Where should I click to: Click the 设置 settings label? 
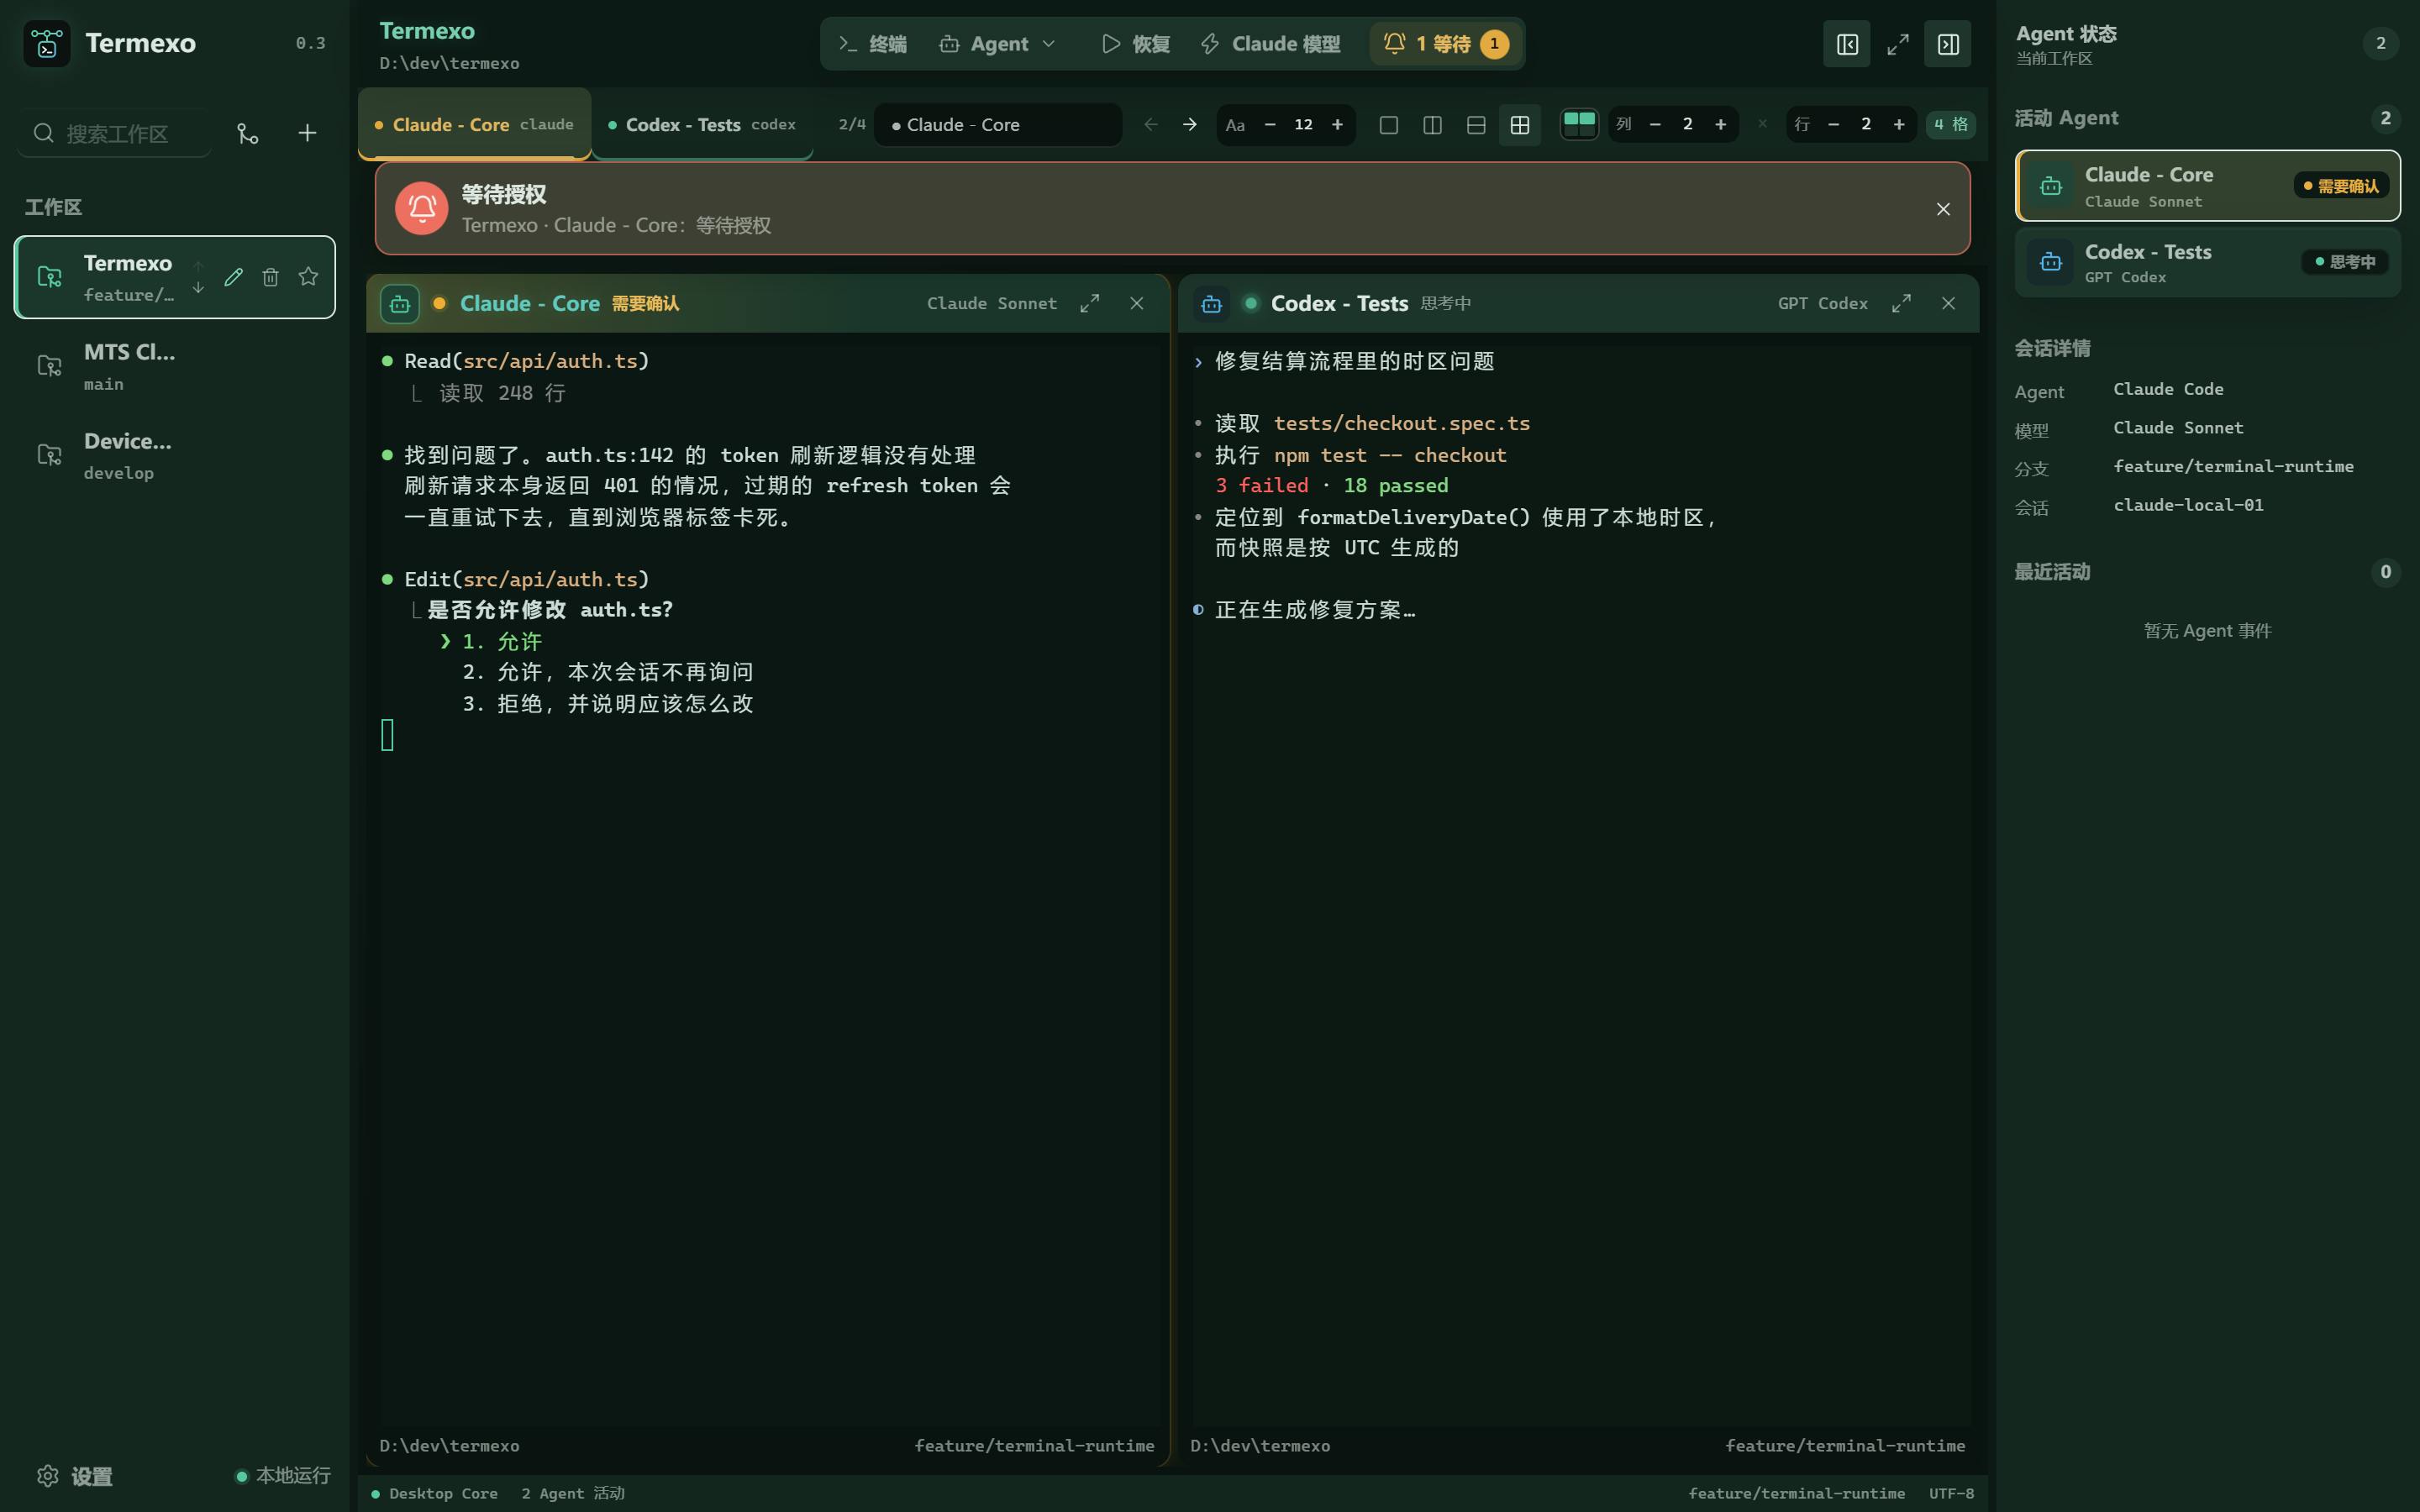click(92, 1476)
